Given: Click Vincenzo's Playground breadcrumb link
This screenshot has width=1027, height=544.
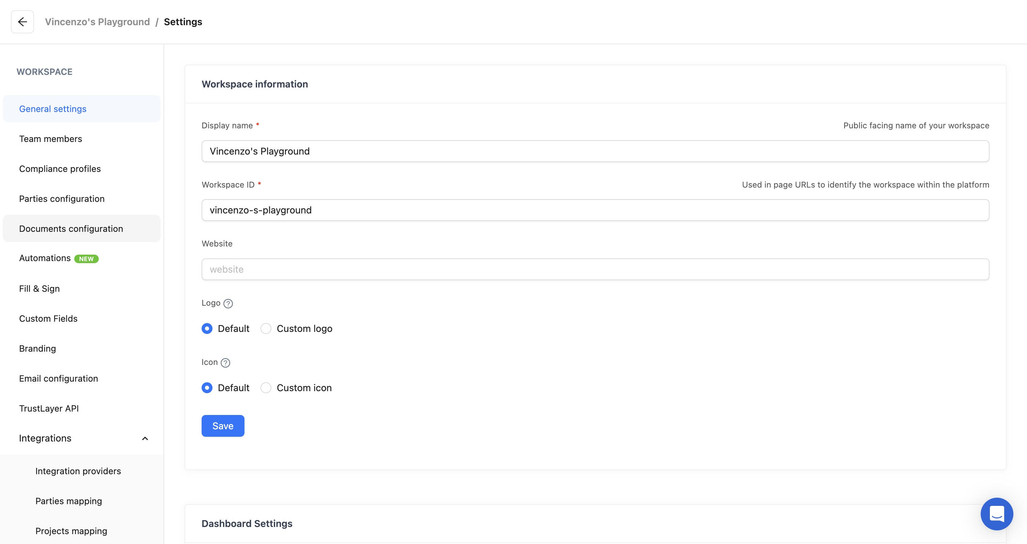Looking at the screenshot, I should 97,22.
